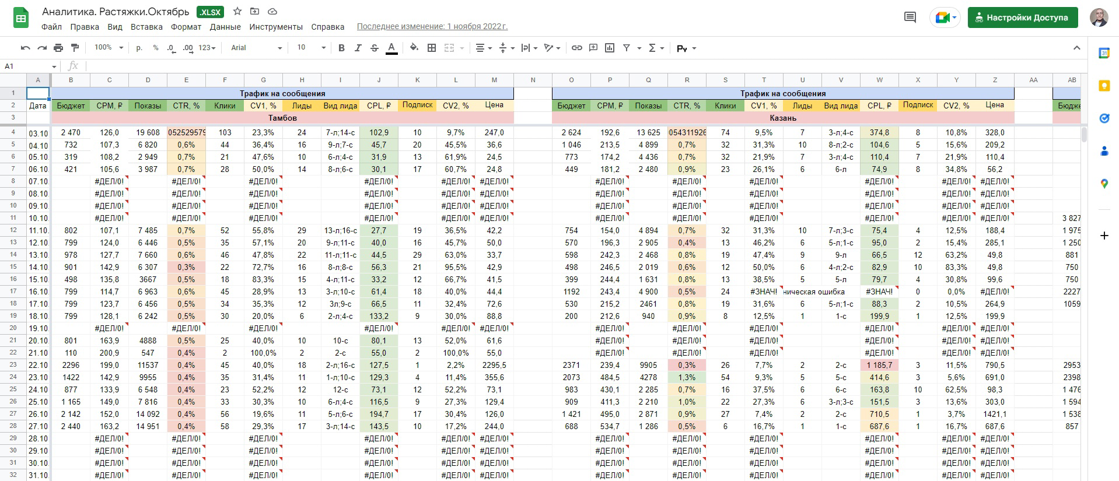Open the Данные menu
Image resolution: width=1119 pixels, height=481 pixels.
(x=225, y=27)
